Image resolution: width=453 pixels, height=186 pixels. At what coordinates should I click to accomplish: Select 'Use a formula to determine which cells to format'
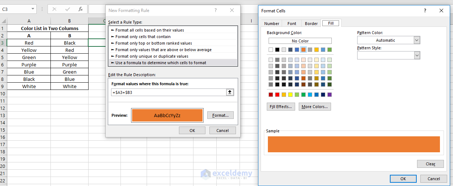tap(173, 63)
